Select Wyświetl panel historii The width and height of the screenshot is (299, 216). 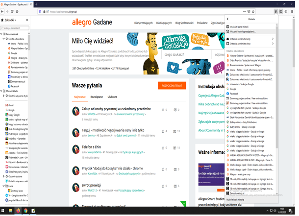click(x=241, y=26)
